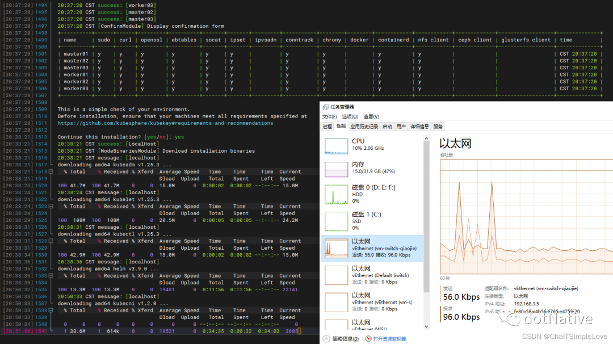Click 'downloading amd64 kubelet v1.25.3' line
This screenshot has width=613, height=344.
115,199
